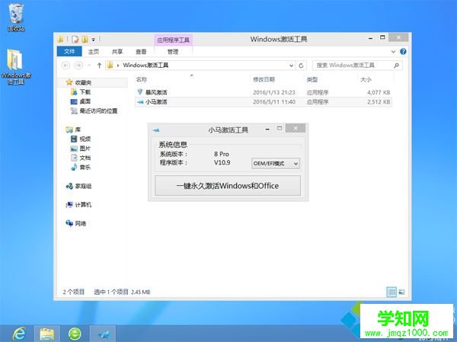Click the Properties quick access icon
Viewport: 457px width, 342px height.
(x=75, y=40)
